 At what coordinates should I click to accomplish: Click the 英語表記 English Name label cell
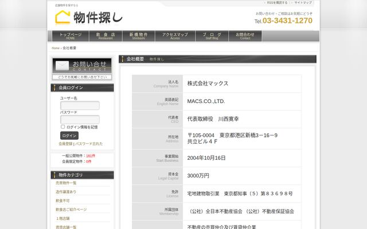click(157, 101)
